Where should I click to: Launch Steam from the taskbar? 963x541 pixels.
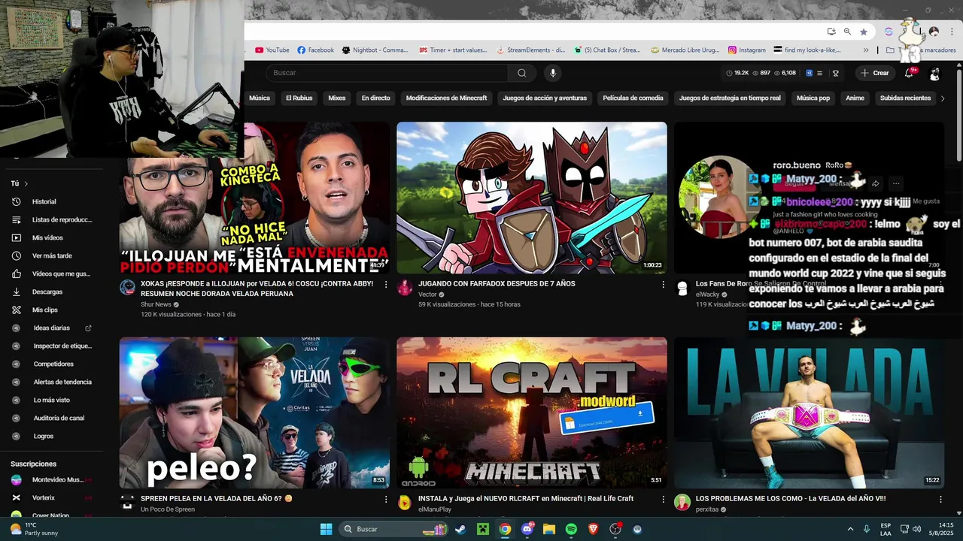coord(460,529)
